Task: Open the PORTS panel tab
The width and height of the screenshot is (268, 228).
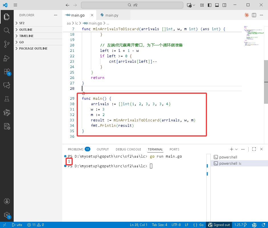Action: tap(174, 149)
